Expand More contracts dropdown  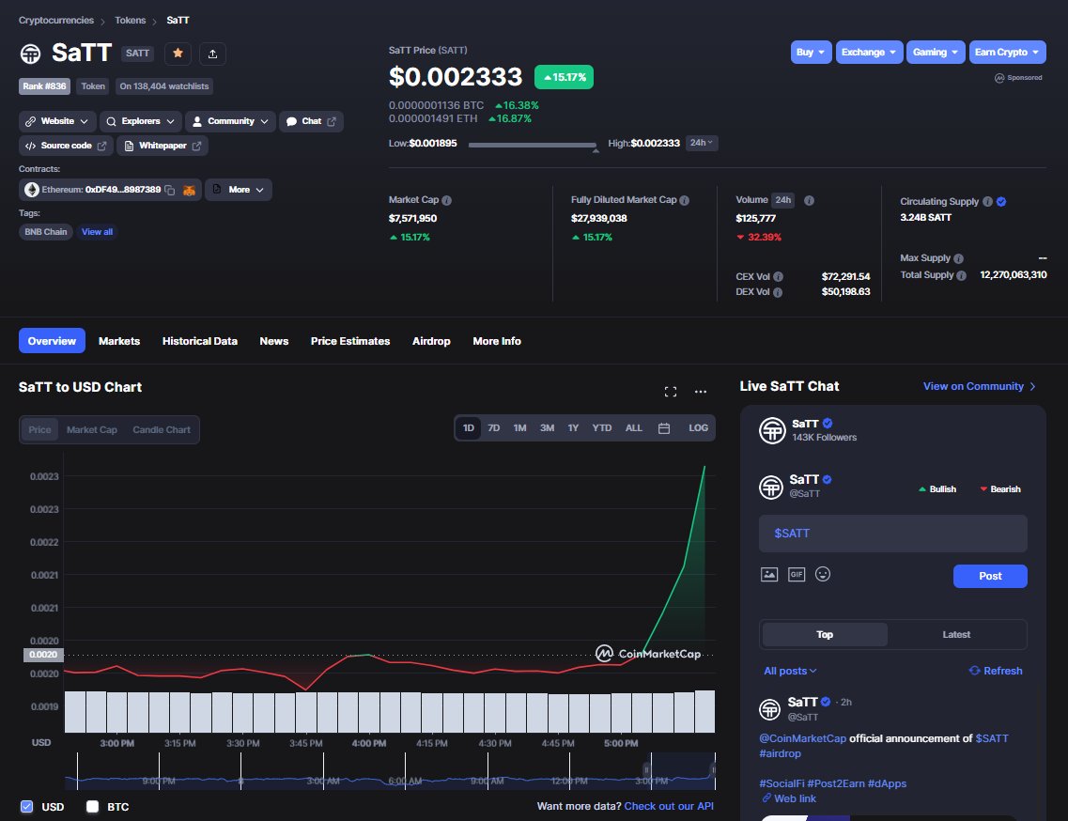239,190
